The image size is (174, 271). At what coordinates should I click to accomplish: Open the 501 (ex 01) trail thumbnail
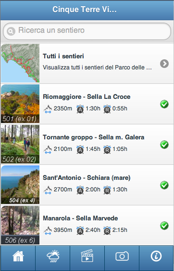coord(20,104)
